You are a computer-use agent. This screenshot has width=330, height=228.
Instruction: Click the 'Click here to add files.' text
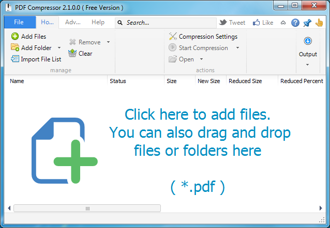198,115
